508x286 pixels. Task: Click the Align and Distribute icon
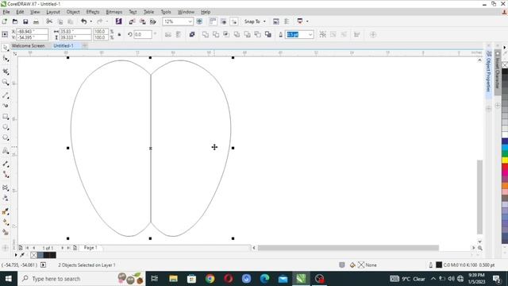click(356, 34)
